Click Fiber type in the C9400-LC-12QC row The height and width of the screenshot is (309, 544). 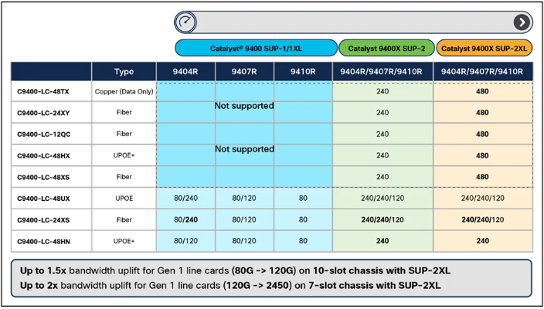(x=124, y=134)
